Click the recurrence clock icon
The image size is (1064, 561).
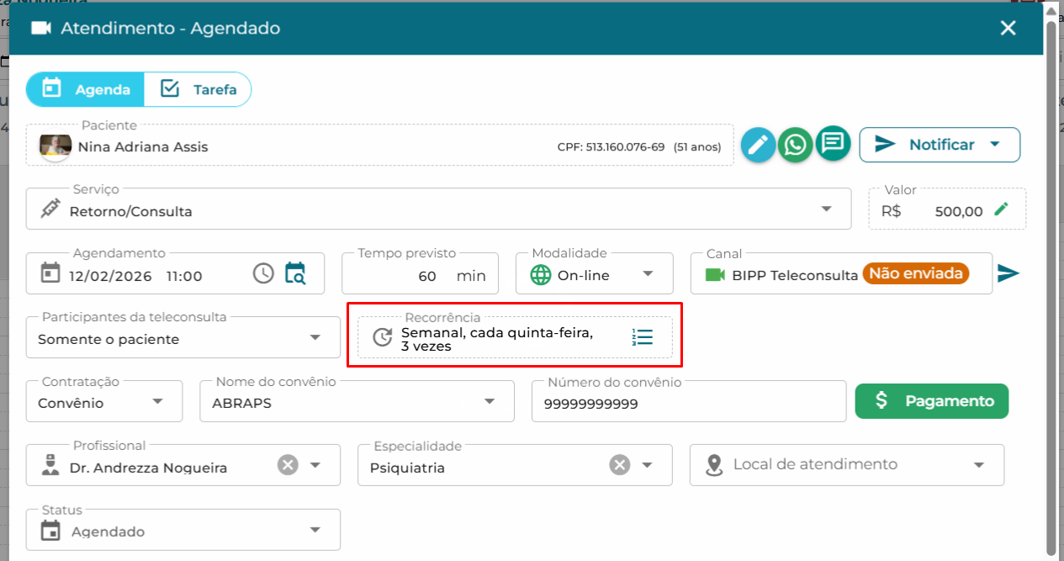(x=383, y=337)
